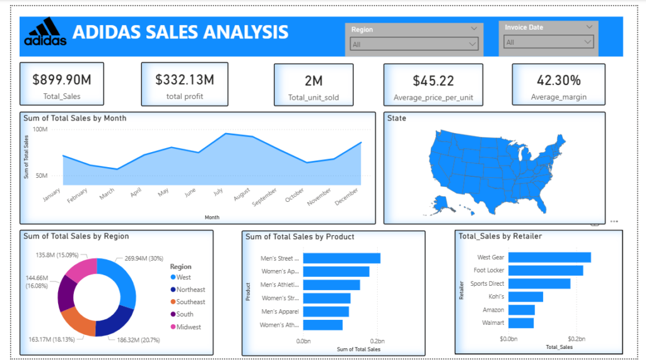
Task: Click the Adidas logo in the header
Action: coord(45,32)
